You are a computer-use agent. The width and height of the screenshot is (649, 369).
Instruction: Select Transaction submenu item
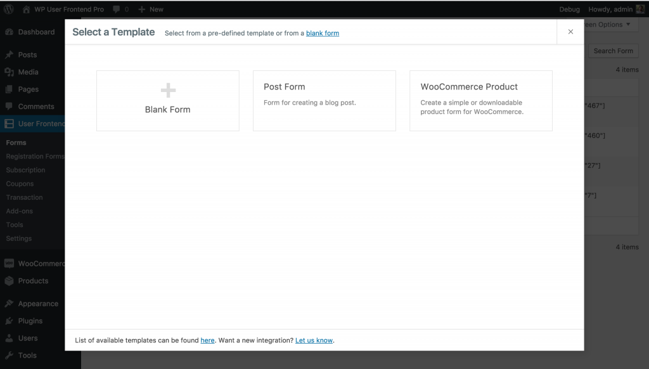point(25,197)
